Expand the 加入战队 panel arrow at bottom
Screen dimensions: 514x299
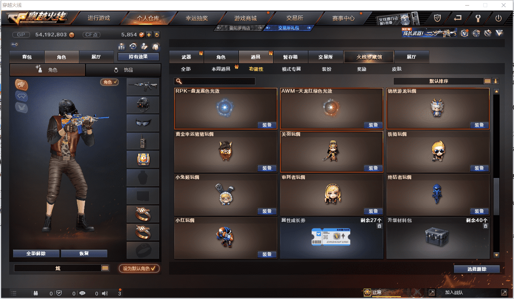pyautogui.click(x=432, y=293)
